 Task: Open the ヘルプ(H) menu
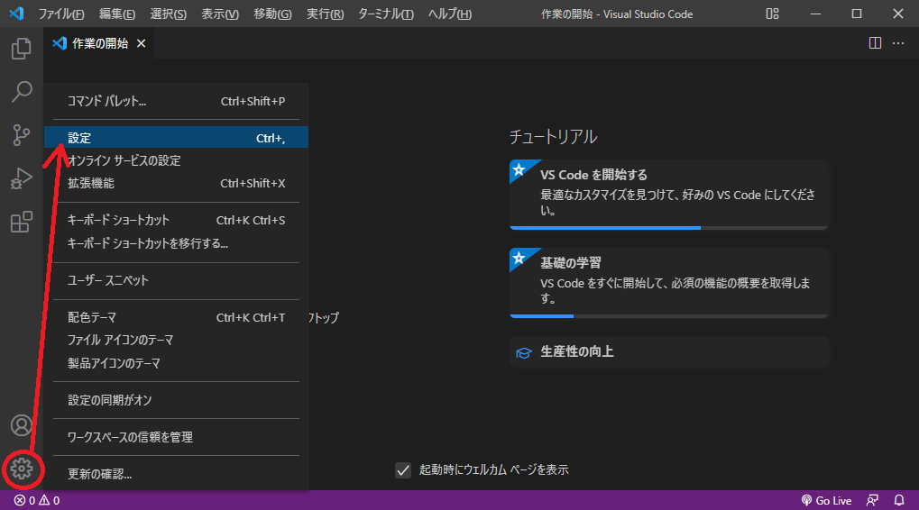(x=449, y=14)
